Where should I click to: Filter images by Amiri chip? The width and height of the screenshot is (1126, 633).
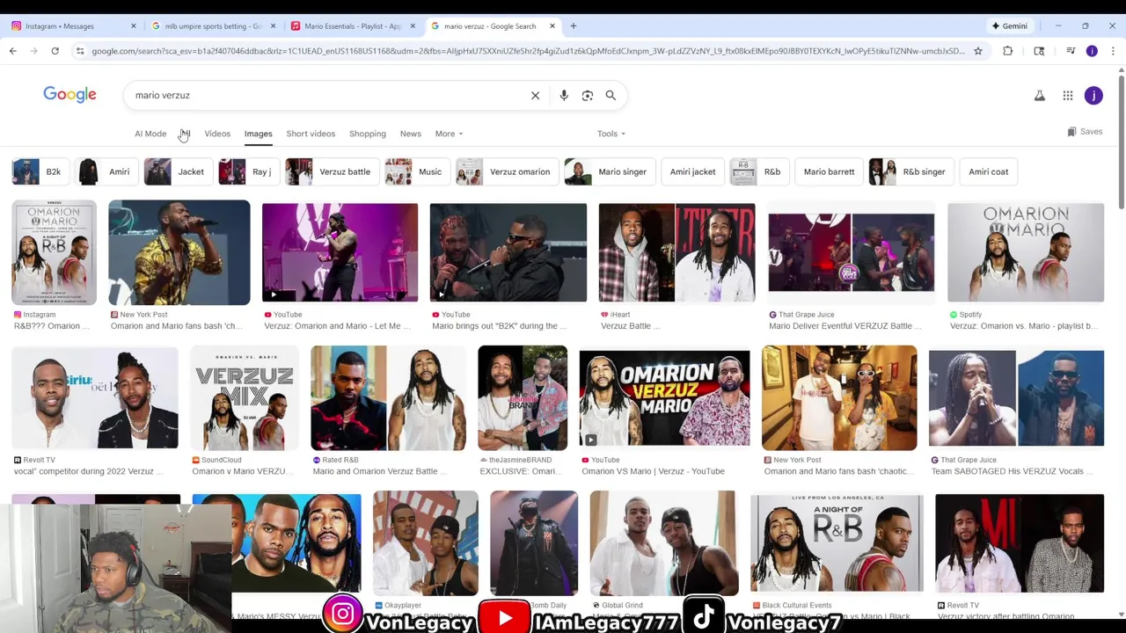(105, 171)
